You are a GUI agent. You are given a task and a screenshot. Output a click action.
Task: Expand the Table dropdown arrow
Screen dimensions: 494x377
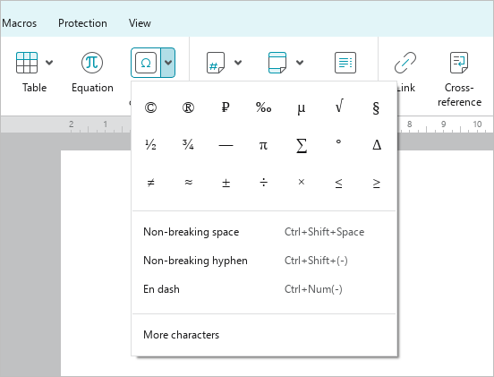pos(49,63)
